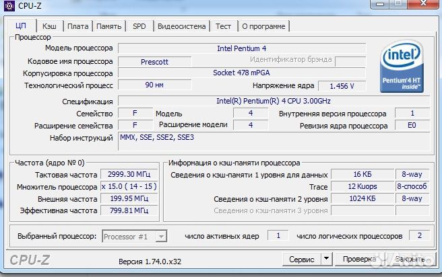Click the empty brand identifier field

(350, 62)
